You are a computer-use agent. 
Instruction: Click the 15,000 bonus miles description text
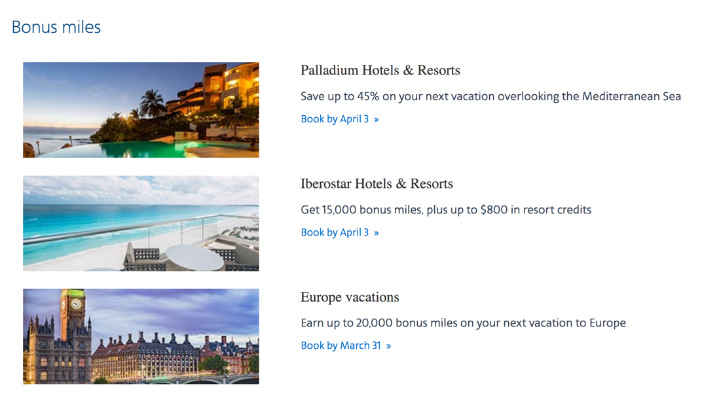[x=446, y=210]
